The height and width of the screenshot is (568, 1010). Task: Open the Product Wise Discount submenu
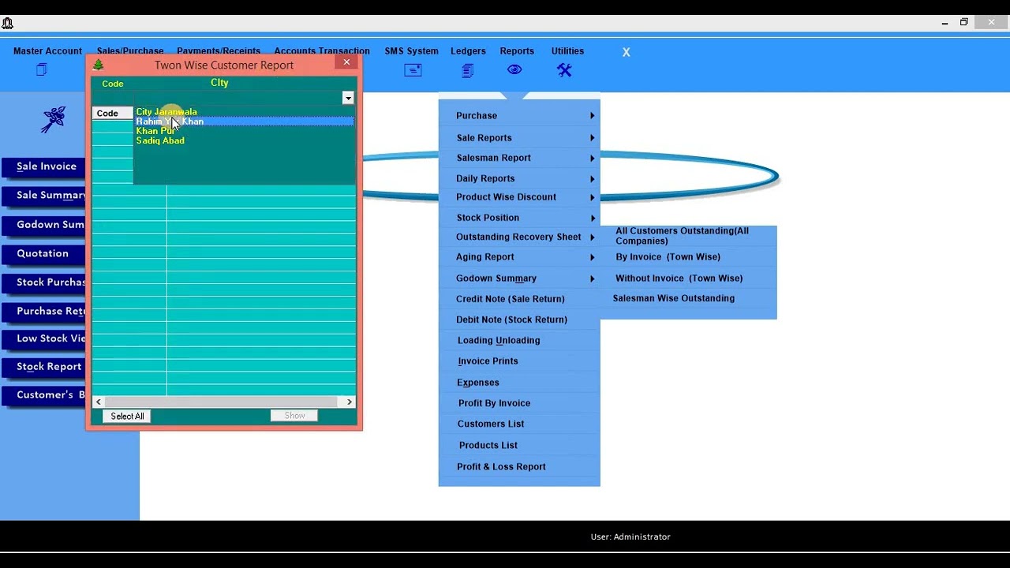(x=592, y=197)
